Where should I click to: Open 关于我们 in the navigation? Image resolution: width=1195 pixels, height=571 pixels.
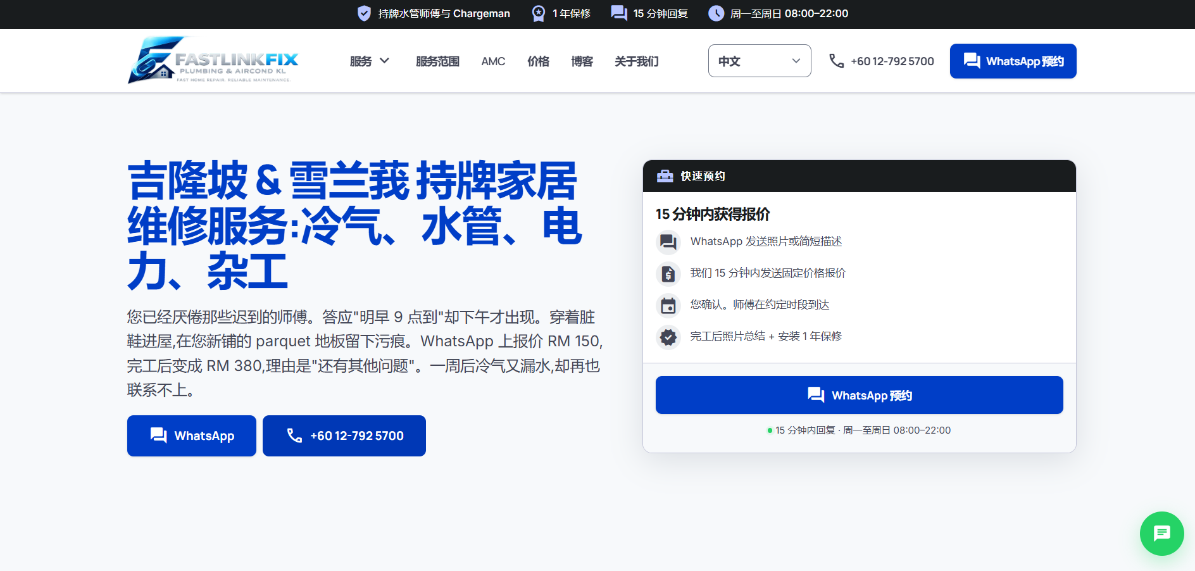pyautogui.click(x=637, y=61)
